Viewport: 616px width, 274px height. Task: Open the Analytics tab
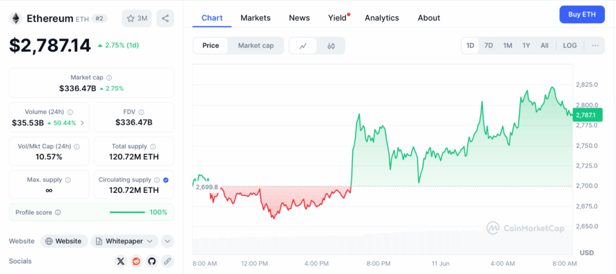click(x=382, y=18)
